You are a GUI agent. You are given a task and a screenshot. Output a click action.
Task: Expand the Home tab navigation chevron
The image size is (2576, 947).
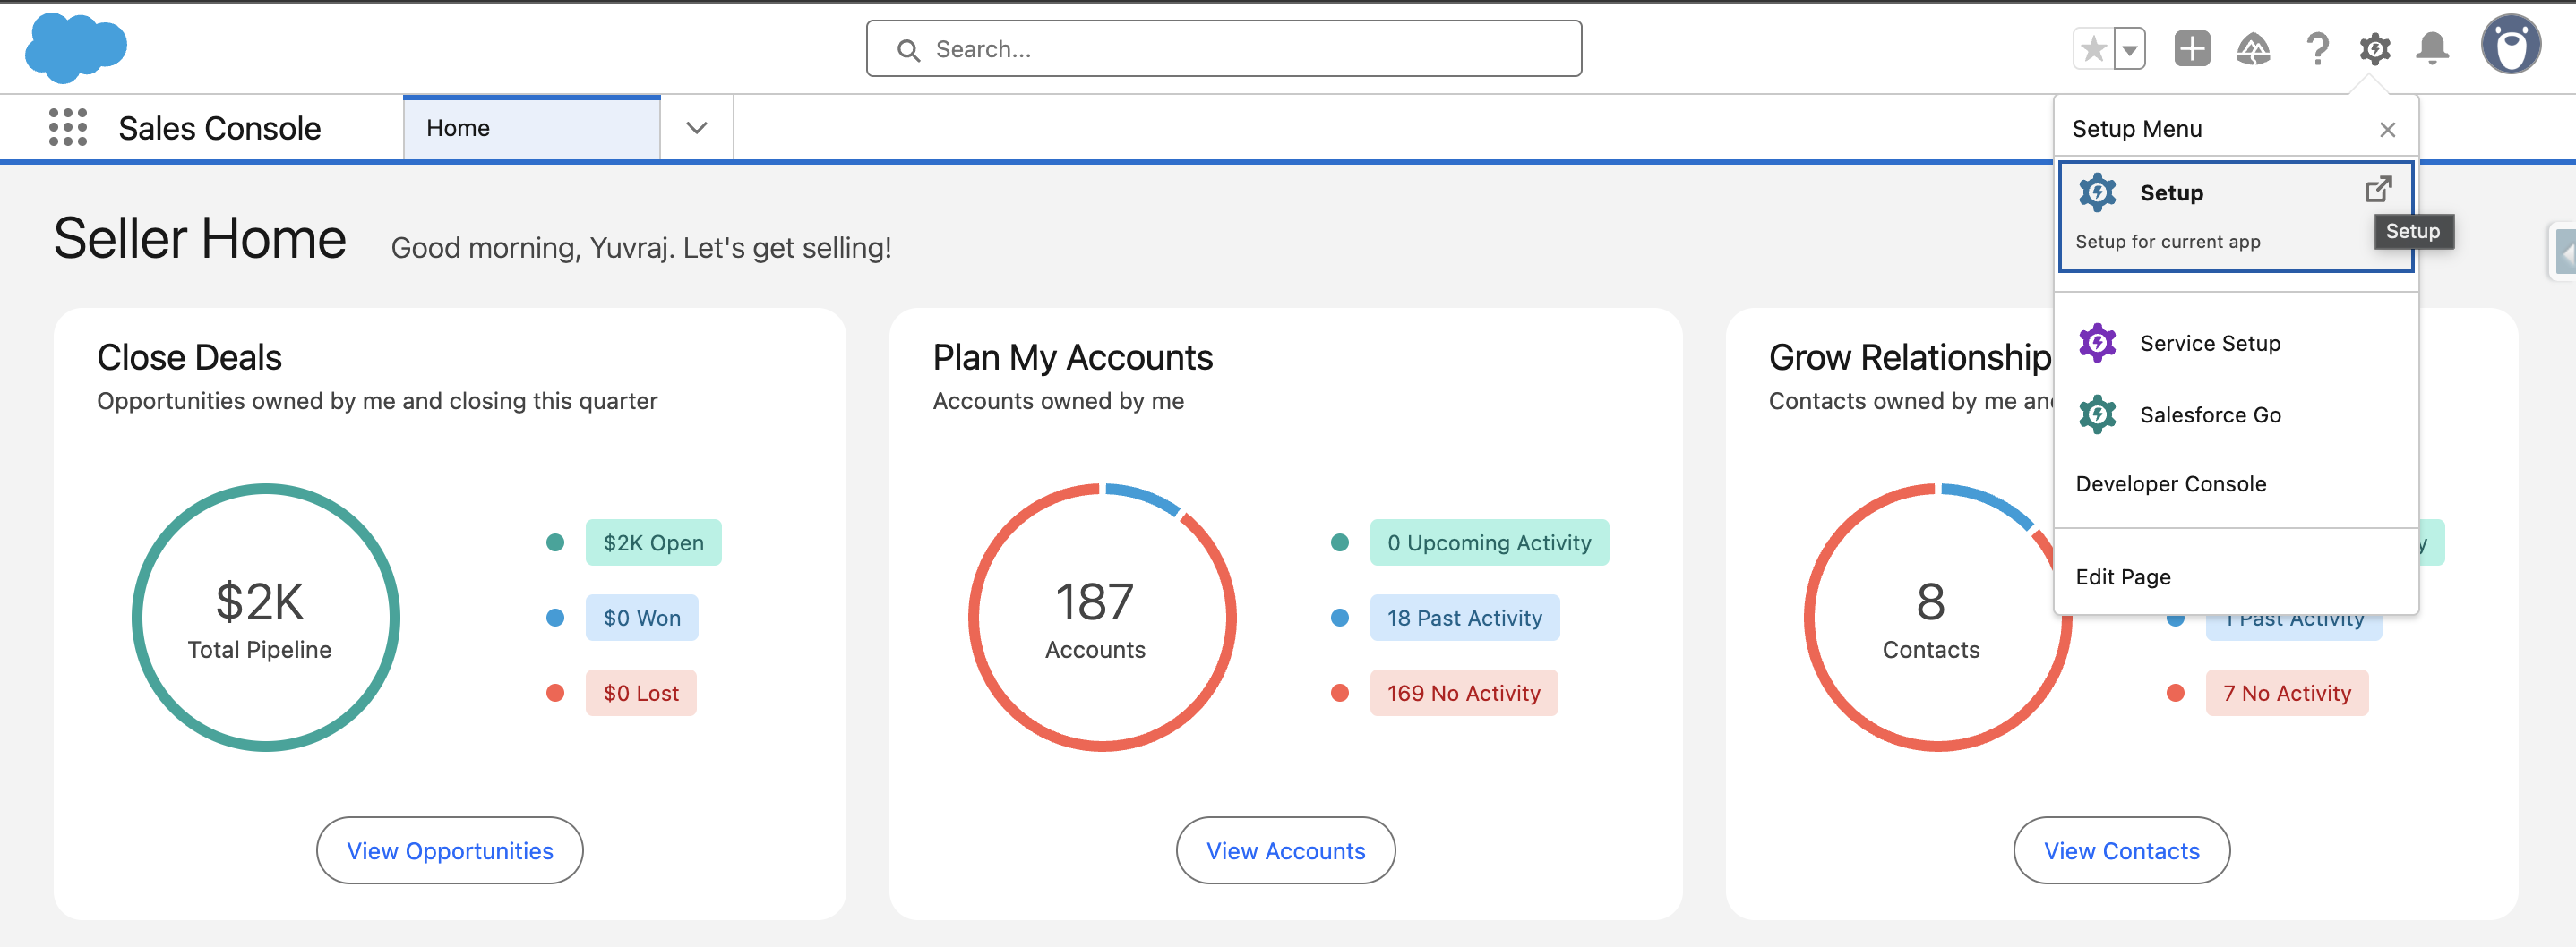697,128
